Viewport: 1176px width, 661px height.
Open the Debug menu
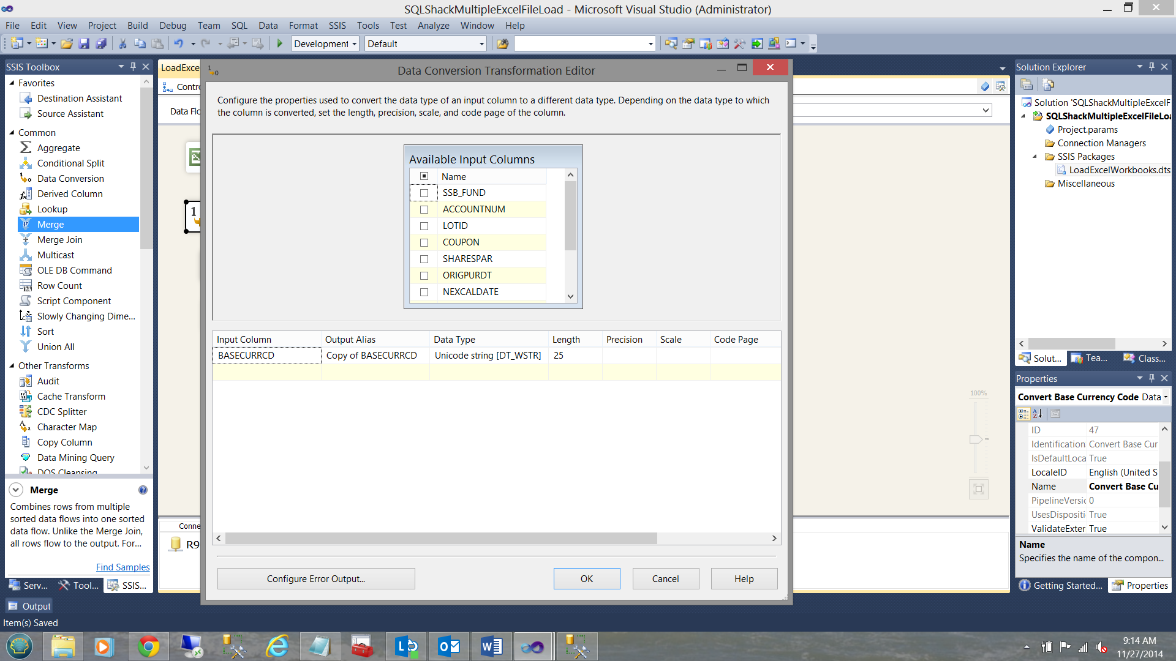point(172,26)
